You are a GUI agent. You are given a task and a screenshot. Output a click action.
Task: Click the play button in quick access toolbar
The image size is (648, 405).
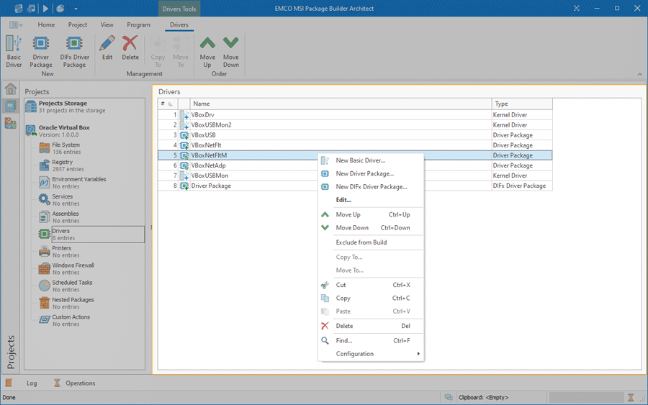(x=45, y=8)
